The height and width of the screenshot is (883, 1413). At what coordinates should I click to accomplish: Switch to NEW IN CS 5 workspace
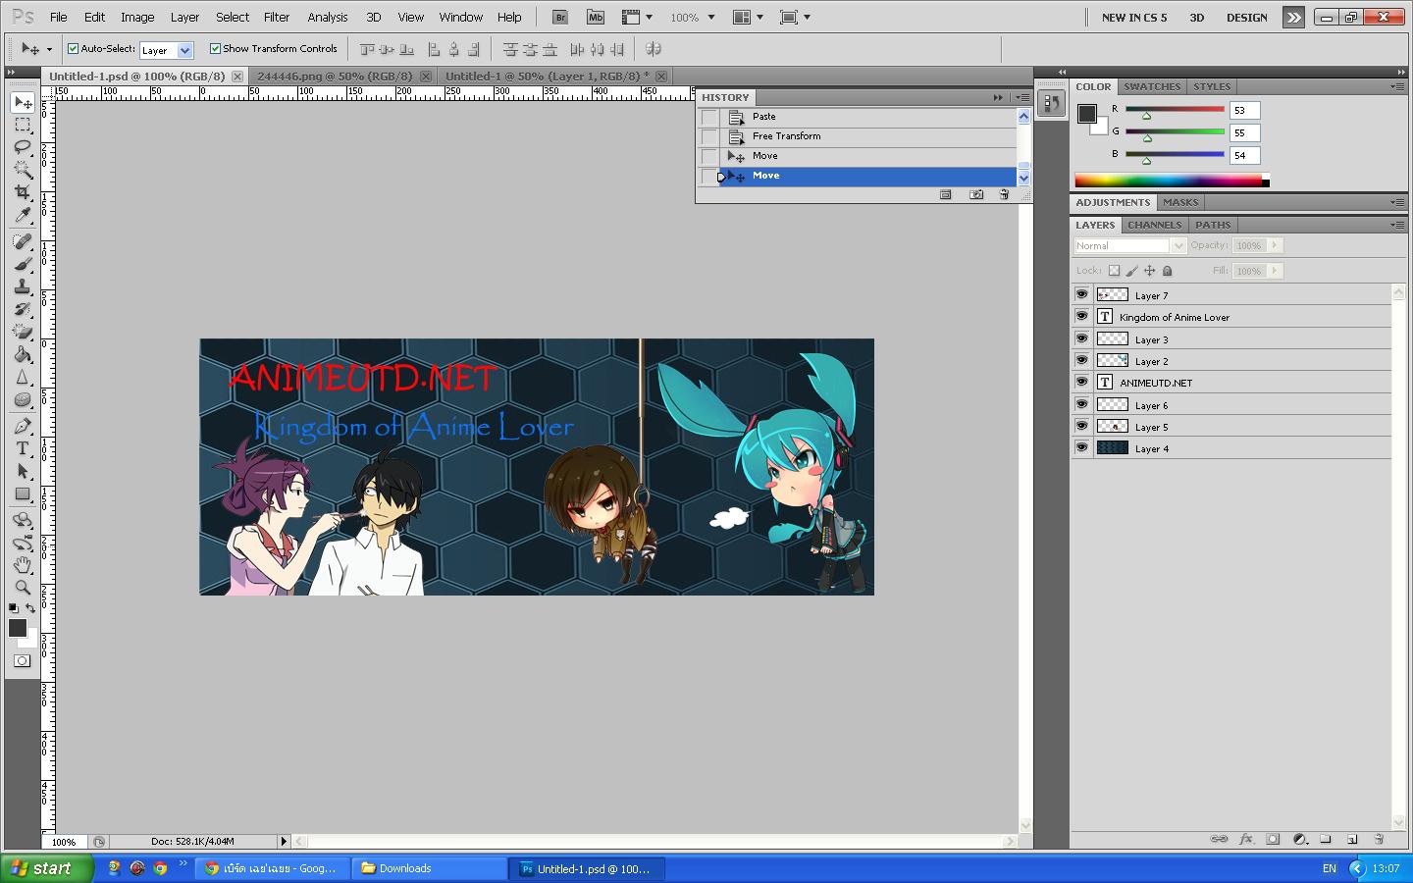tap(1134, 18)
